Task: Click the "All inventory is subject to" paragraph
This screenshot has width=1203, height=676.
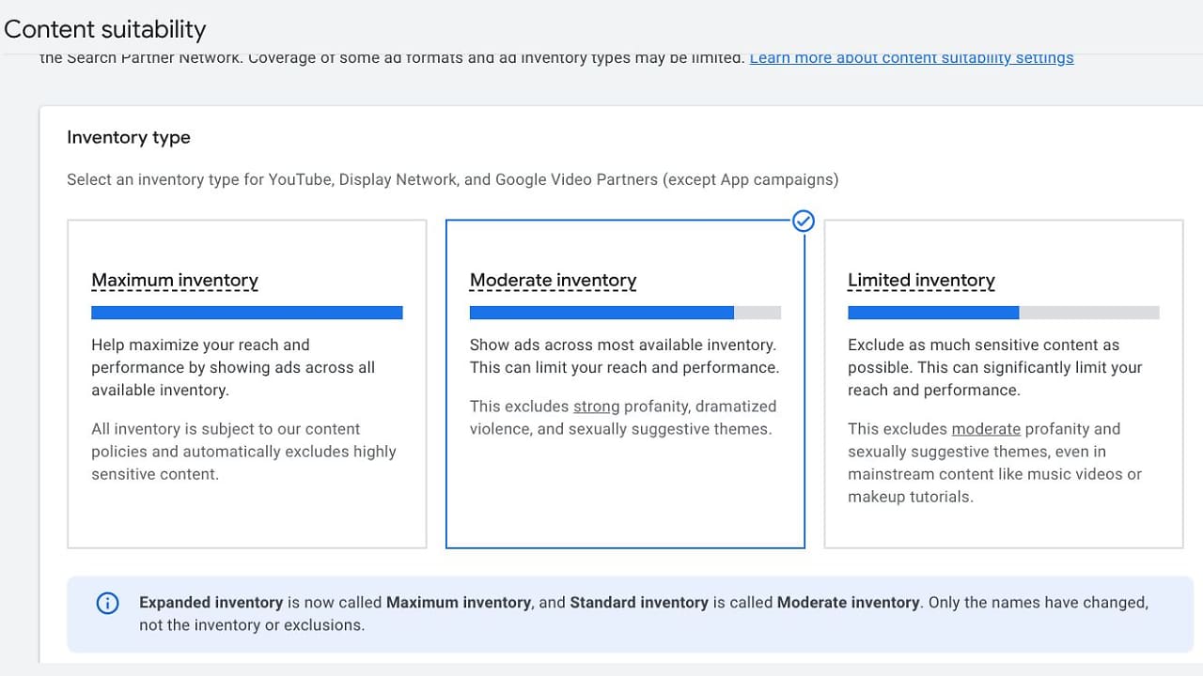Action: tap(243, 452)
